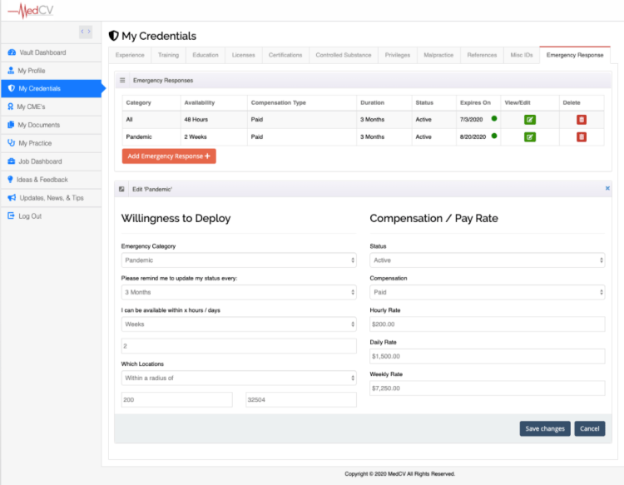Image resolution: width=624 pixels, height=485 pixels.
Task: Edit the Pandemic response row
Action: [530, 137]
